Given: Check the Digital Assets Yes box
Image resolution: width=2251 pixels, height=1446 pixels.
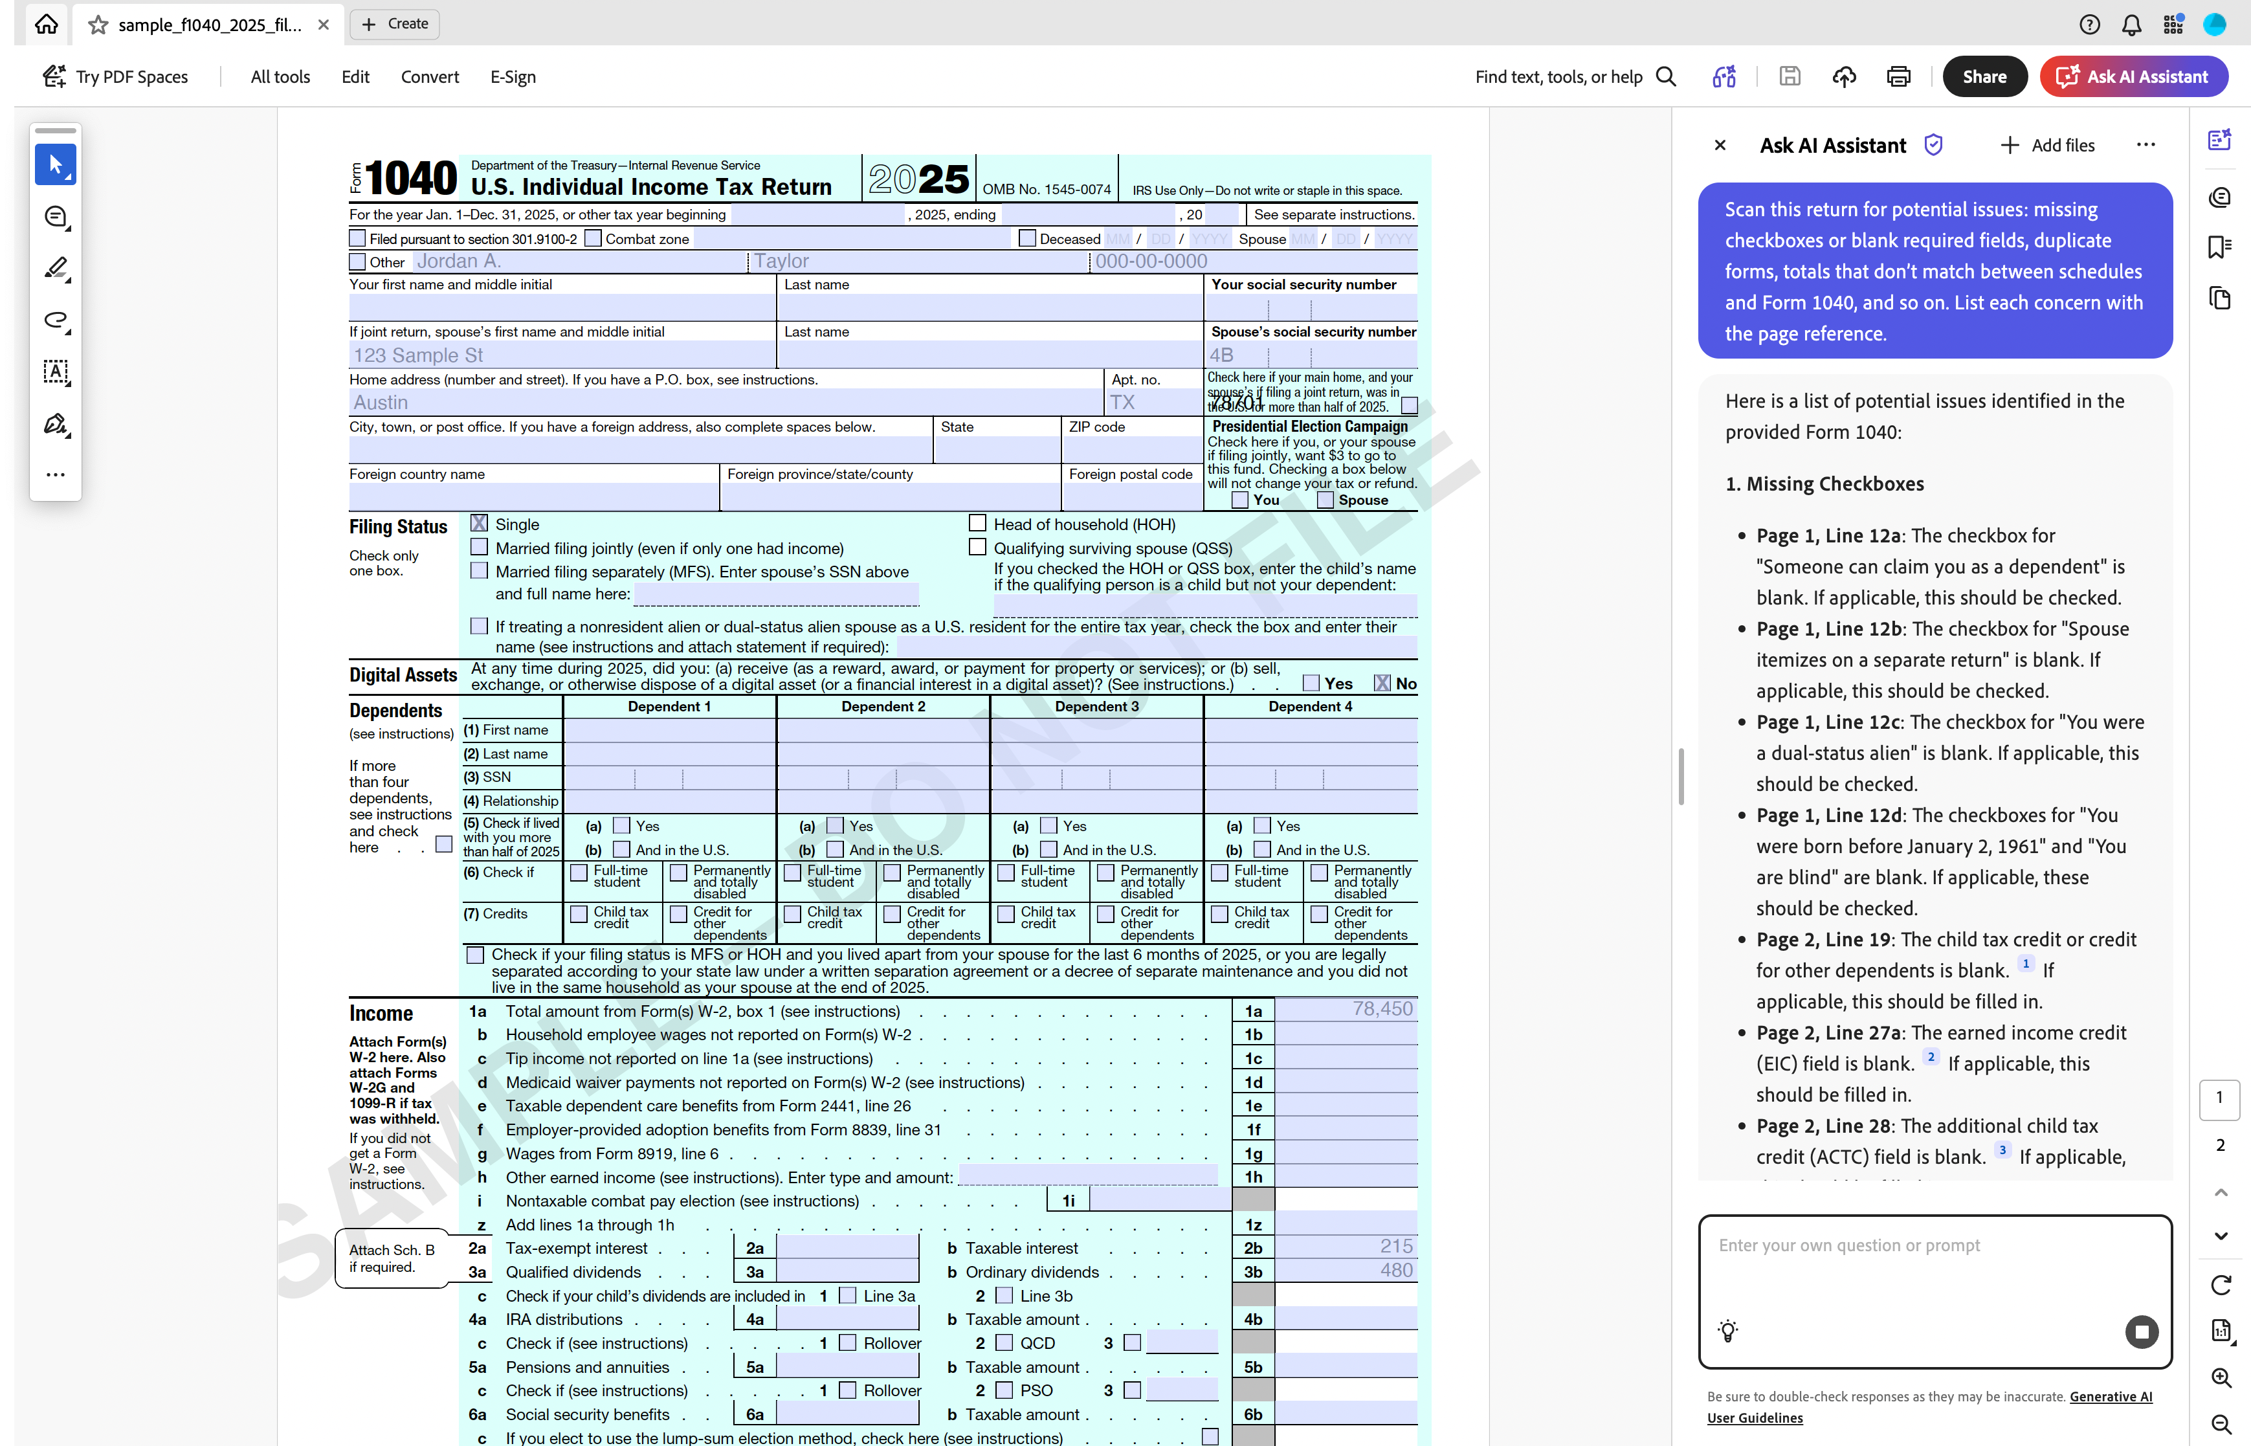Looking at the screenshot, I should [1311, 683].
